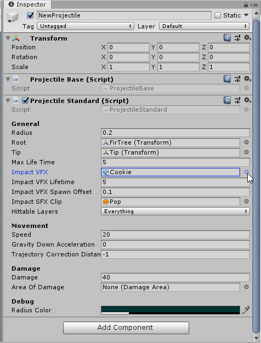The image size is (261, 343).
Task: Open object picker for Tip field
Action: 246,152
